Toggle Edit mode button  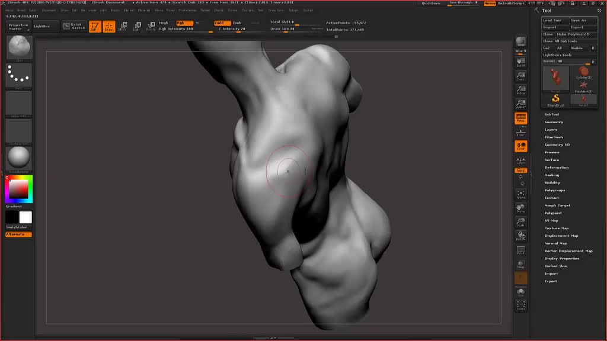click(x=95, y=26)
